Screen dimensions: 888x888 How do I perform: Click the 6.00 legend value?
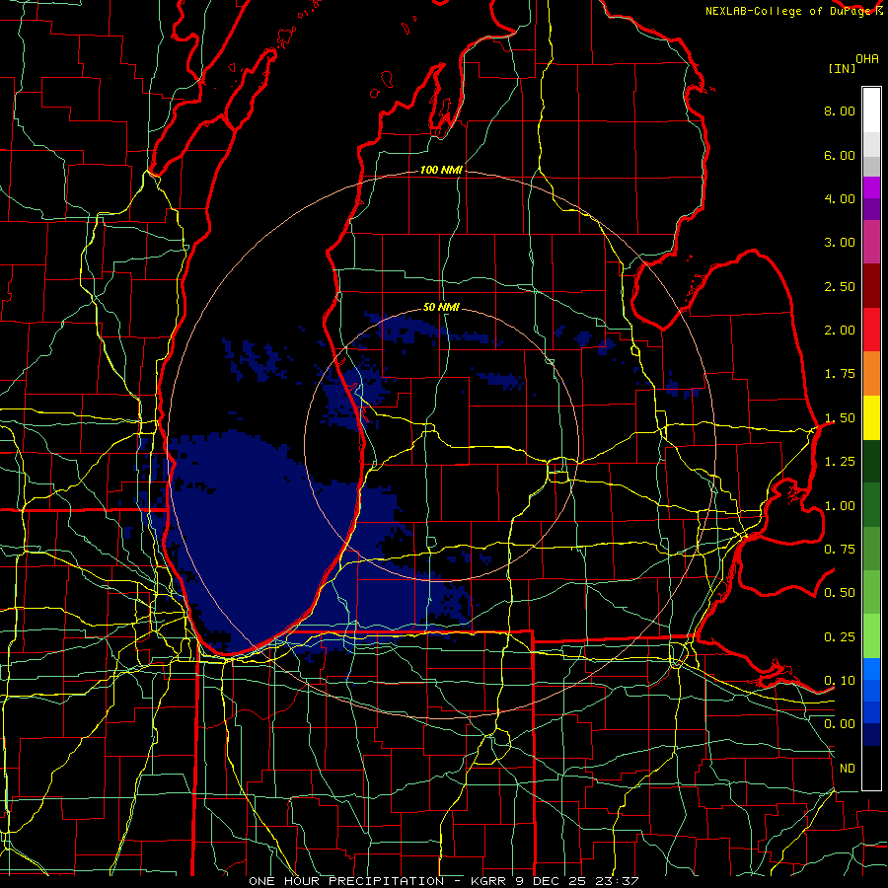840,155
